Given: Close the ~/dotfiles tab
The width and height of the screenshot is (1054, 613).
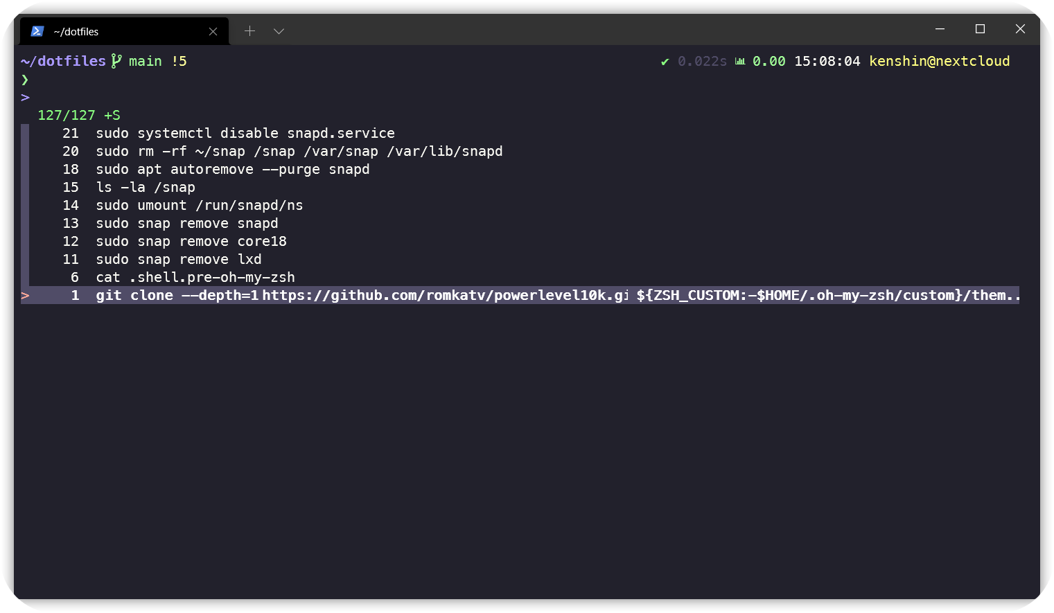Looking at the screenshot, I should click(x=213, y=31).
